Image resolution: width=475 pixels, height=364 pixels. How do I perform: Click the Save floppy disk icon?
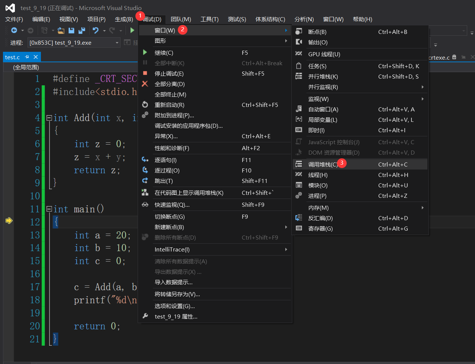tap(71, 31)
